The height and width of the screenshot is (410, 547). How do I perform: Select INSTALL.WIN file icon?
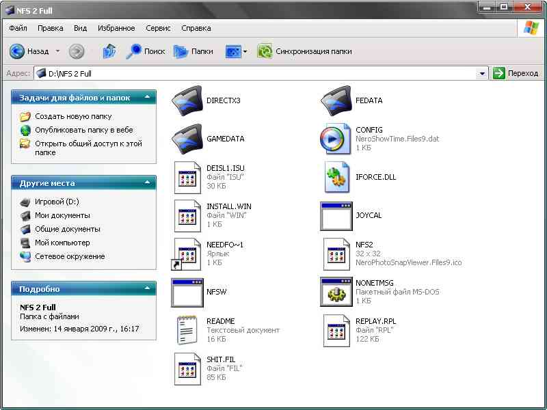tap(187, 216)
